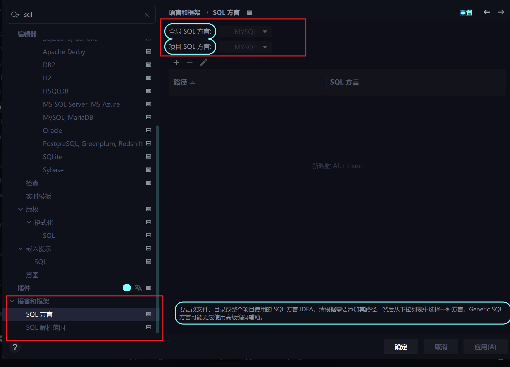
Task: Click project icon on SQL 解析范围 row
Action: point(149,327)
